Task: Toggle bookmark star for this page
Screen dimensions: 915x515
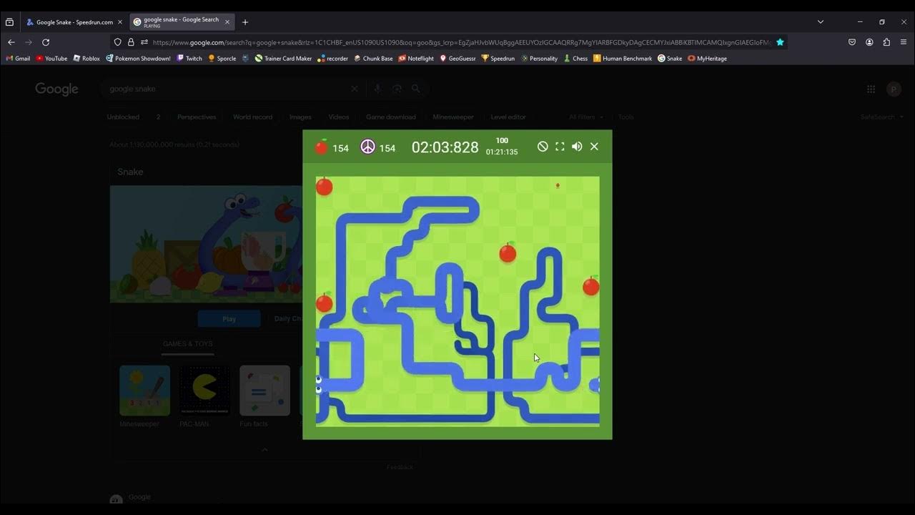Action: pos(780,42)
